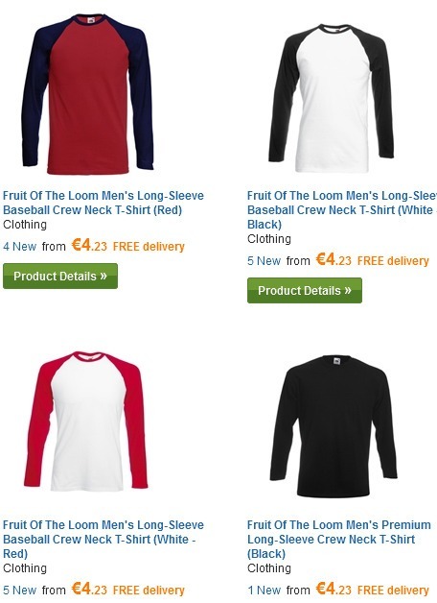Open the '1 New' offers link
The height and width of the screenshot is (603, 437).
coord(264,590)
